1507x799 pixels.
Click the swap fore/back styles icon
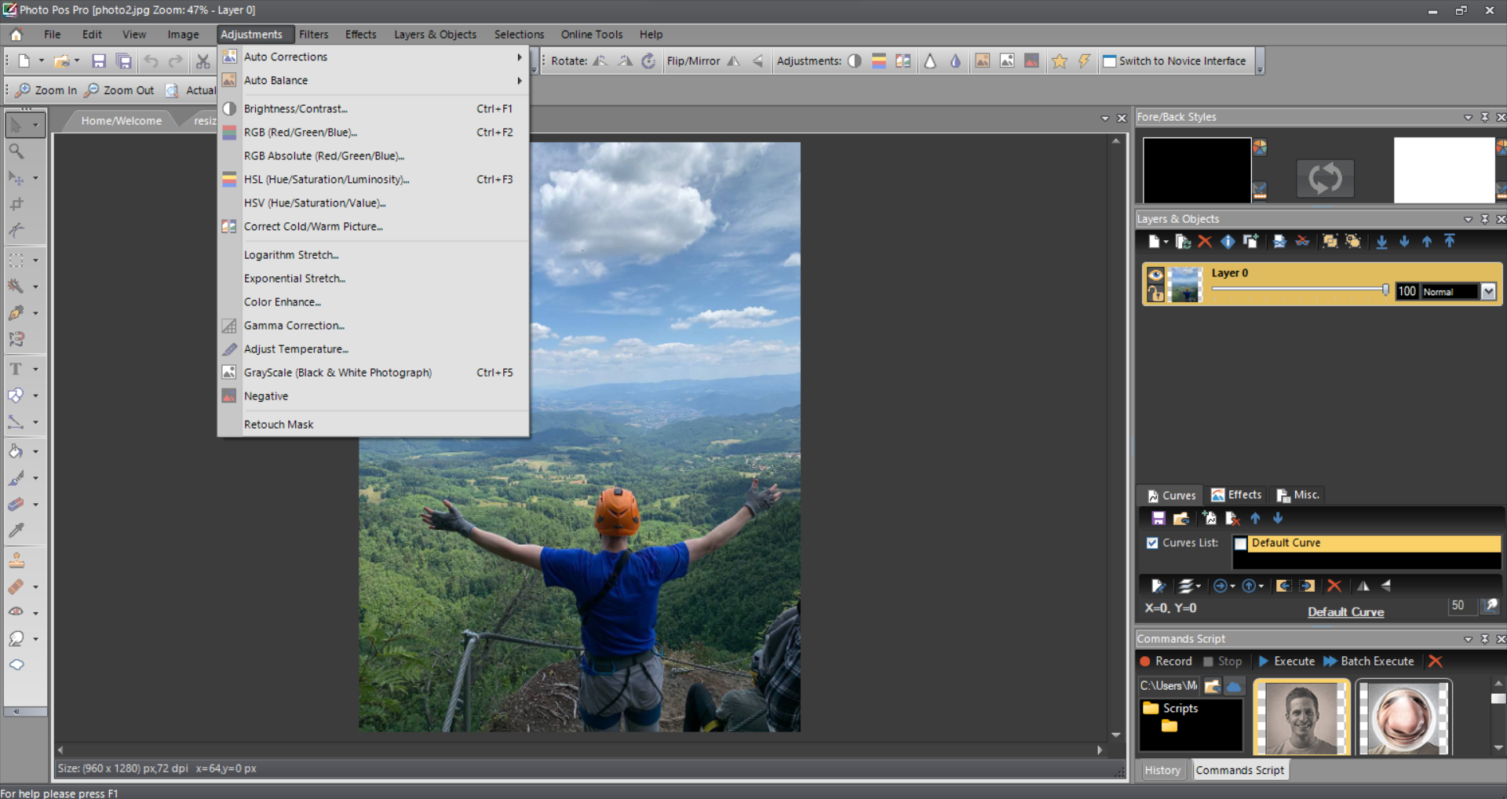(1325, 178)
